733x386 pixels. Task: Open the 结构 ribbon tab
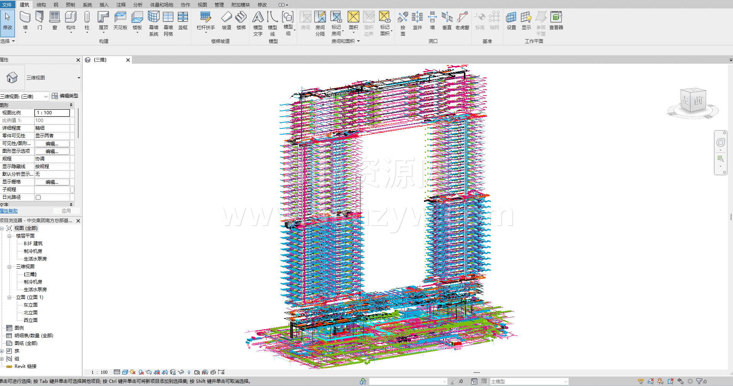41,5
